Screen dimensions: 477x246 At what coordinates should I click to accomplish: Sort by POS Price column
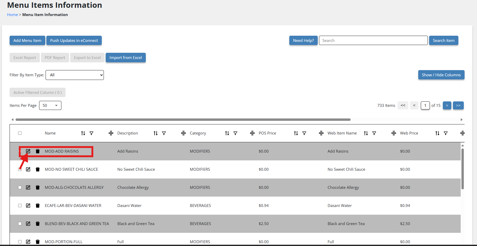(296, 133)
